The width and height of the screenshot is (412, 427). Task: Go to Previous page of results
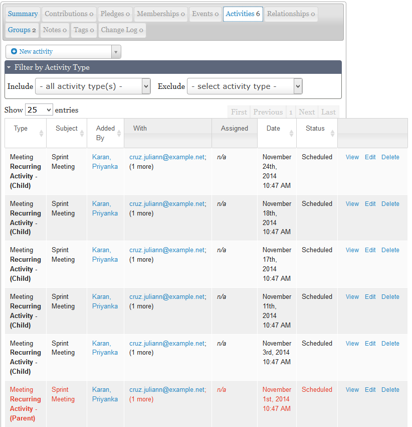click(x=268, y=112)
